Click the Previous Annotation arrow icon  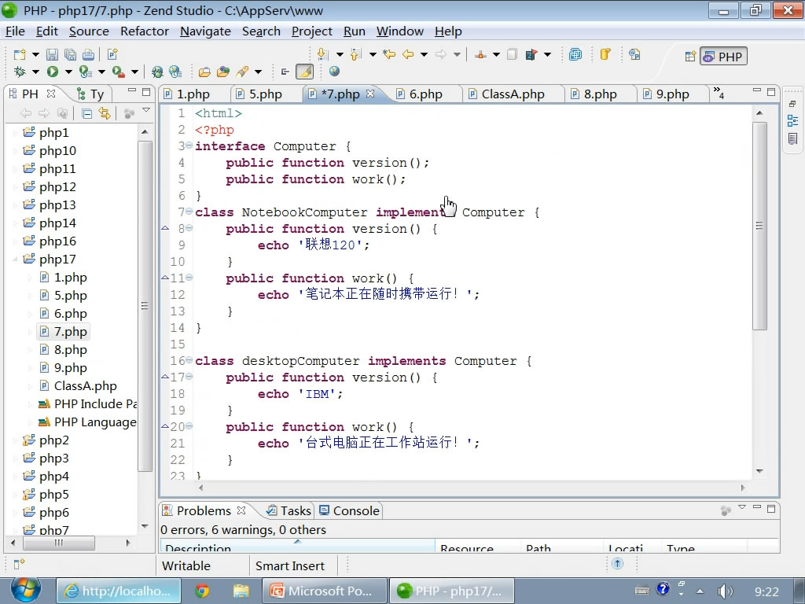coord(355,54)
